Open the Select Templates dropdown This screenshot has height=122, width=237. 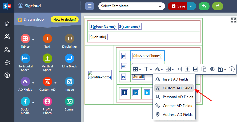click(131, 6)
